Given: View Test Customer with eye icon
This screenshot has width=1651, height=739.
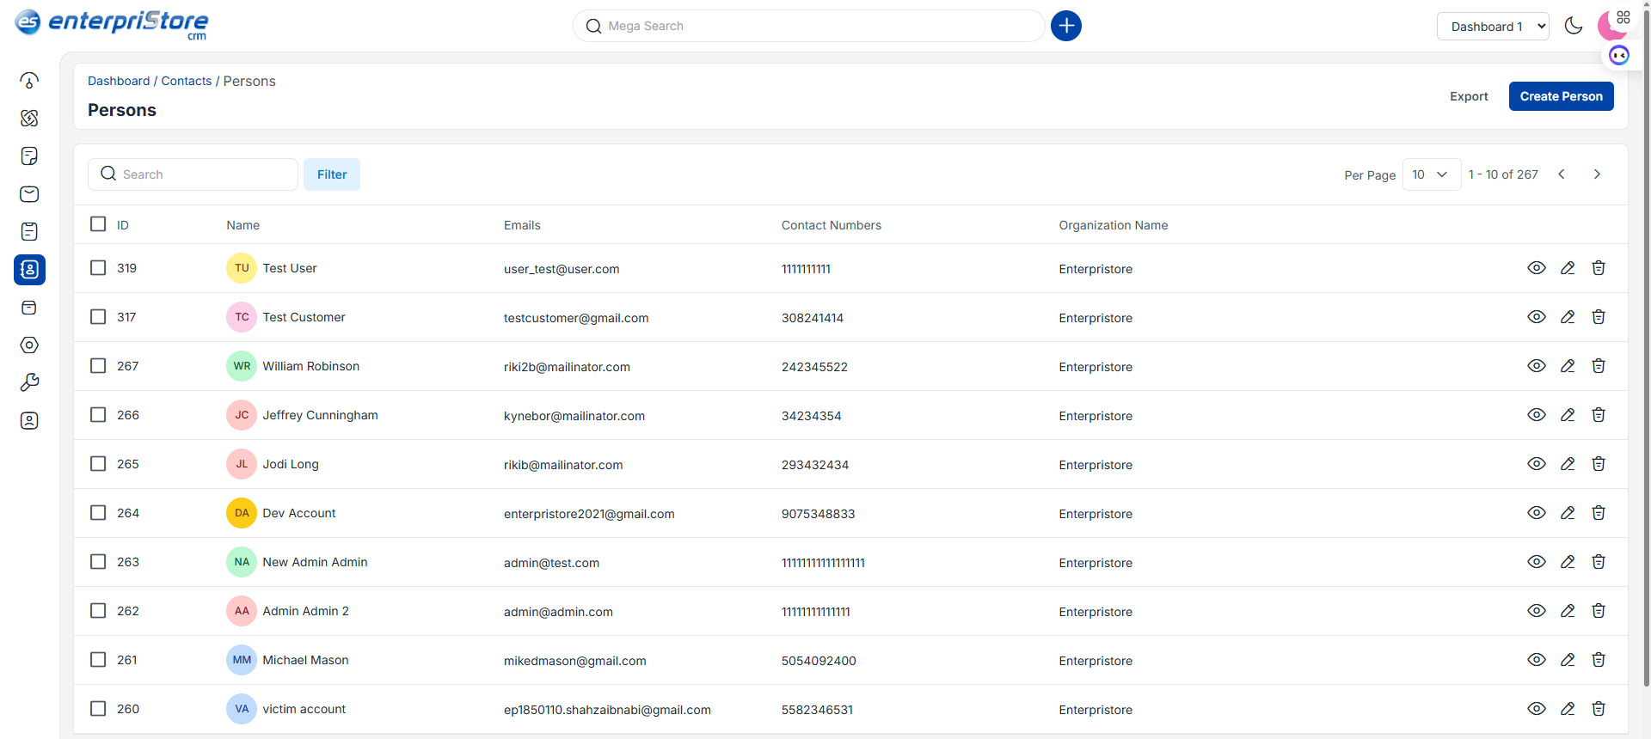Looking at the screenshot, I should pos(1537,317).
